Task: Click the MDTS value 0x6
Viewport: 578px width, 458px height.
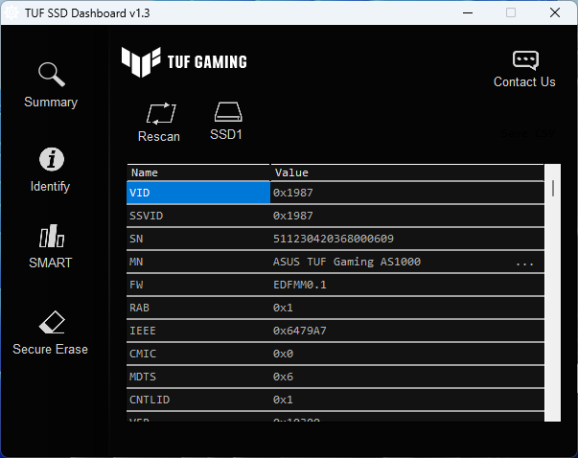Action: [283, 377]
